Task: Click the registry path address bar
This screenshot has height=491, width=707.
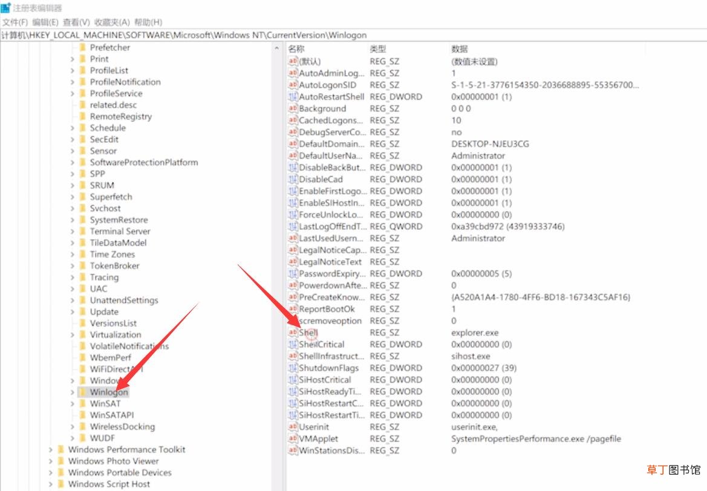Action: pyautogui.click(x=353, y=35)
